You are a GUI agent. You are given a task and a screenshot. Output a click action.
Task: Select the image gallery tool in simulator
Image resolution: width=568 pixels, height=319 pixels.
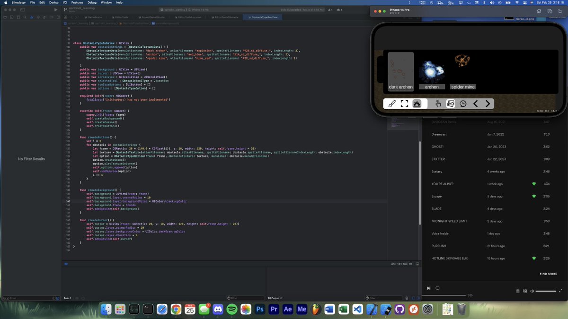coord(451,104)
